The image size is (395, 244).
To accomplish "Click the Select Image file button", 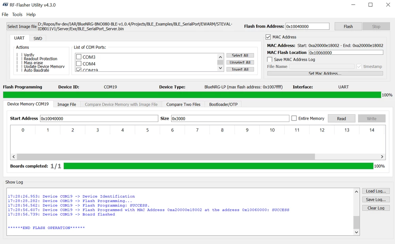I will [x=22, y=27].
